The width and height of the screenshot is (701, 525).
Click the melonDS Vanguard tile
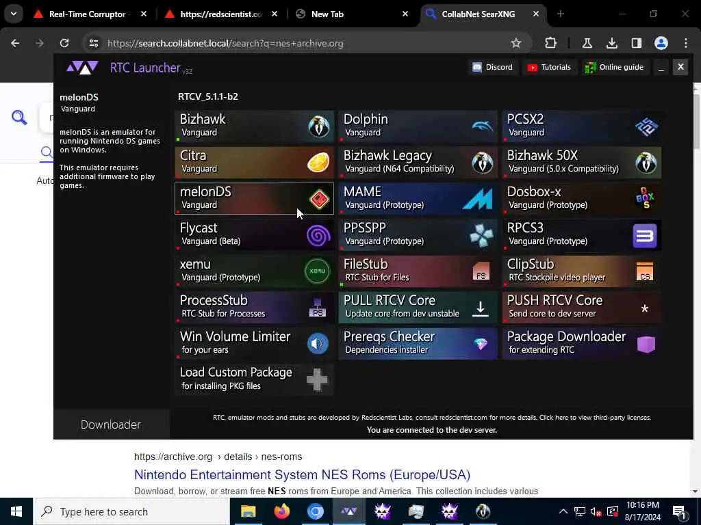tap(254, 198)
